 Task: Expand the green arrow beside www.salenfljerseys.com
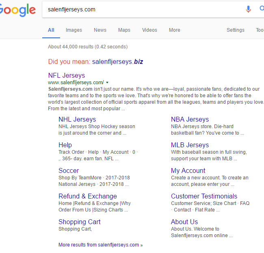coord(107,83)
